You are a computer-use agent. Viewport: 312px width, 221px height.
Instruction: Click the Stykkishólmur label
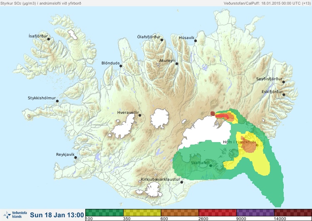coord(42,98)
